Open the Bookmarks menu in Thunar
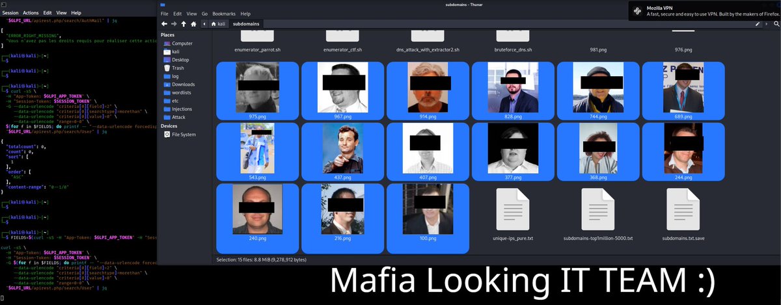Screen dimensions: 781x305 point(223,14)
